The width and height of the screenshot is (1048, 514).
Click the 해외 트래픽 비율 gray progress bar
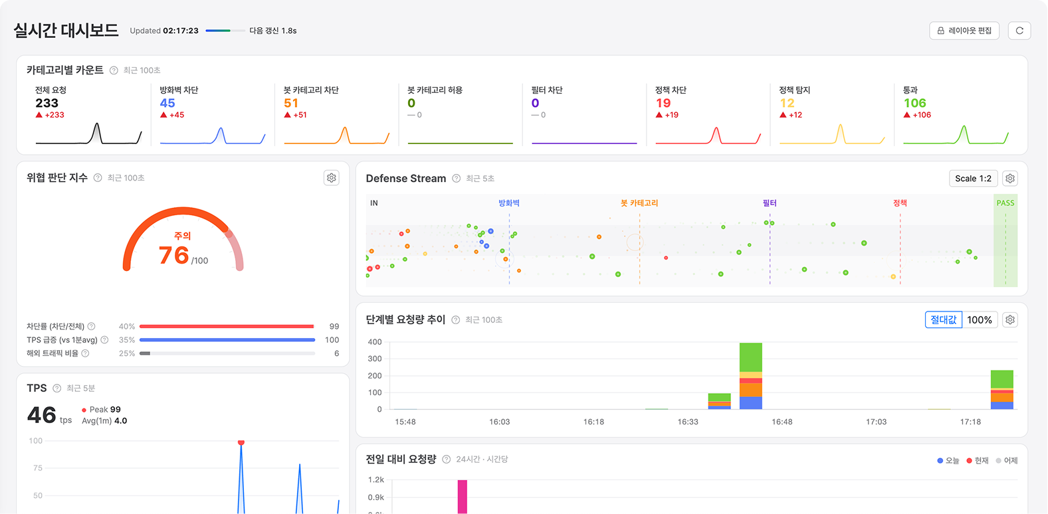pyautogui.click(x=227, y=353)
